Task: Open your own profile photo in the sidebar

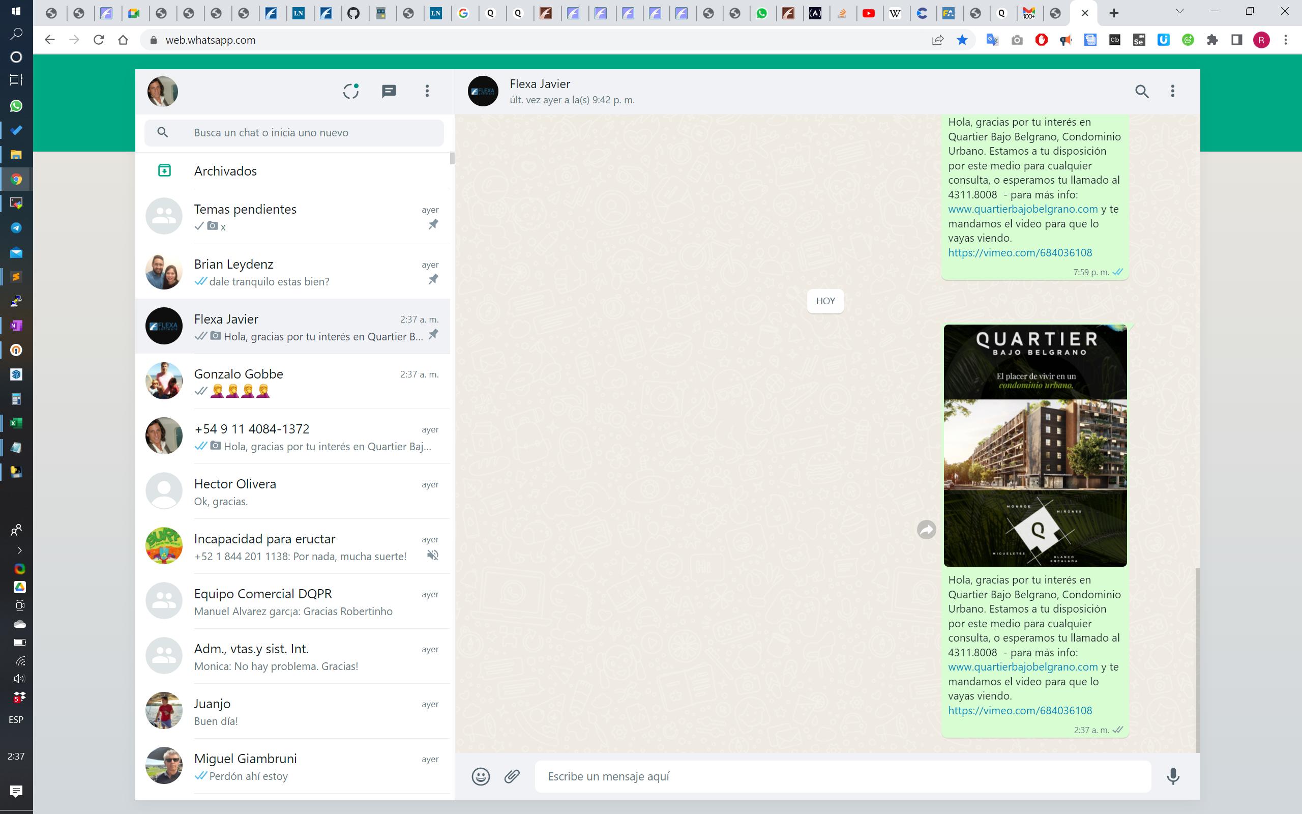Action: point(162,91)
